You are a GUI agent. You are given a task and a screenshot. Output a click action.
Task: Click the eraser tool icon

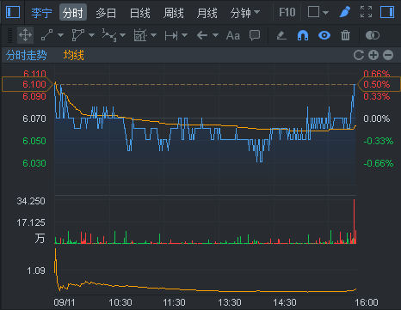[281, 35]
